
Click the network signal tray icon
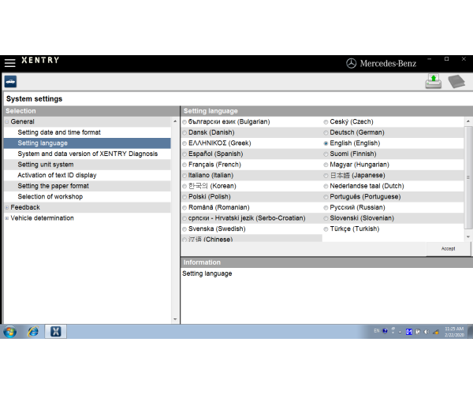tap(436, 332)
